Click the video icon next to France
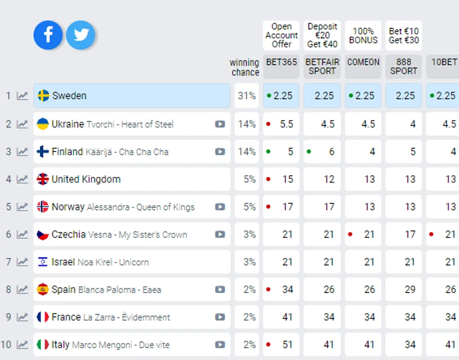This screenshot has height=360, width=459. 220,318
